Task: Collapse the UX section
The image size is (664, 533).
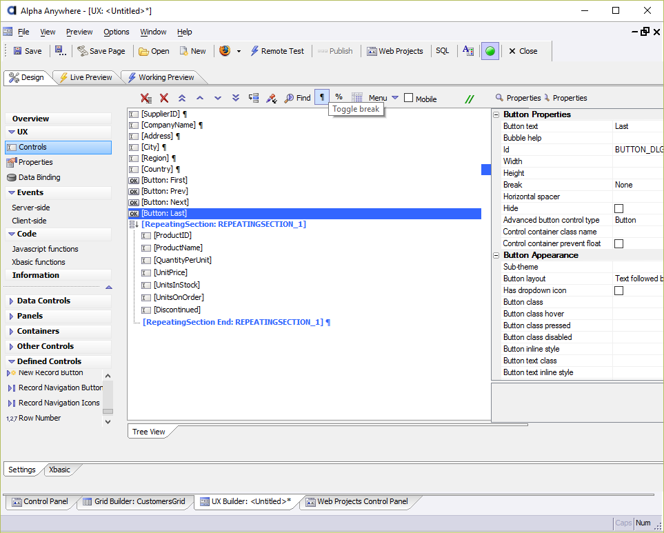Action: (12, 132)
